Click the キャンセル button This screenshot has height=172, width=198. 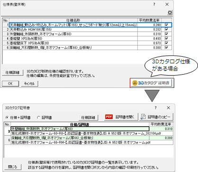click(29, 84)
